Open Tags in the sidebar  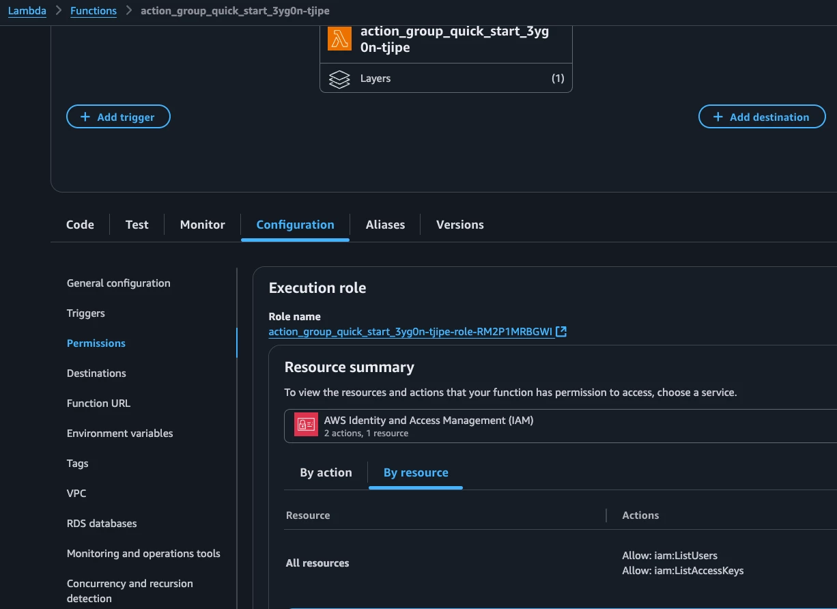(78, 464)
